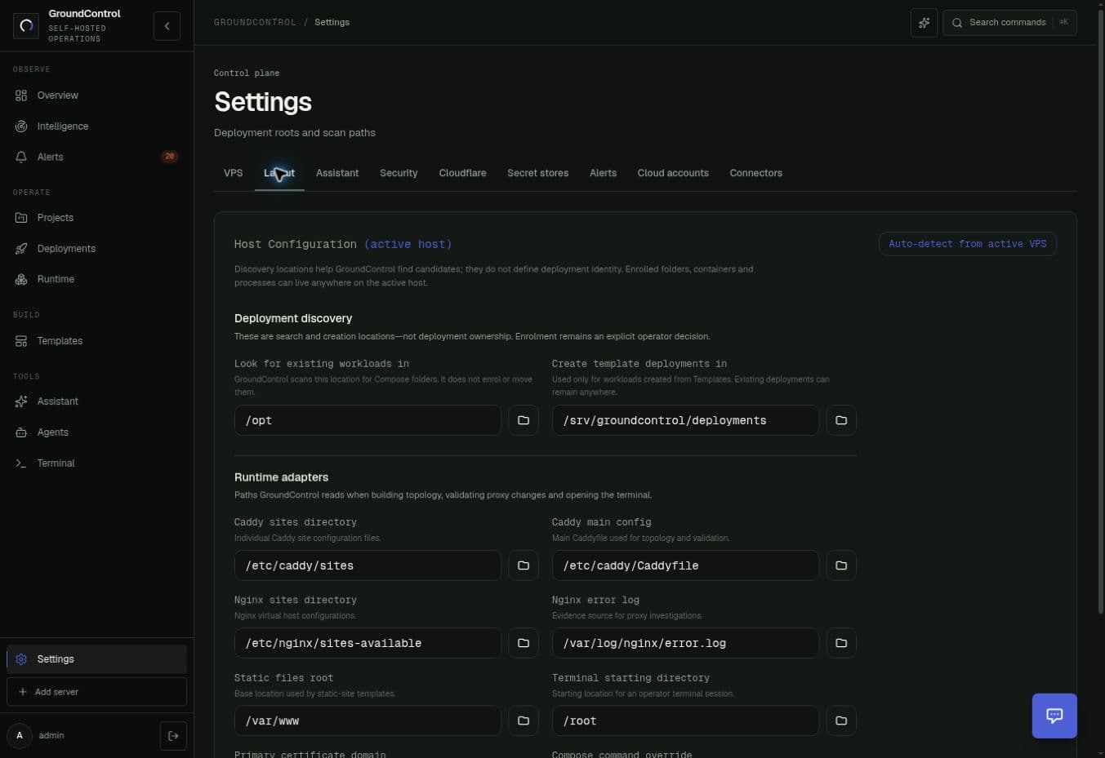The image size is (1105, 758).
Task: Browse folder for existing workloads path
Action: [524, 420]
